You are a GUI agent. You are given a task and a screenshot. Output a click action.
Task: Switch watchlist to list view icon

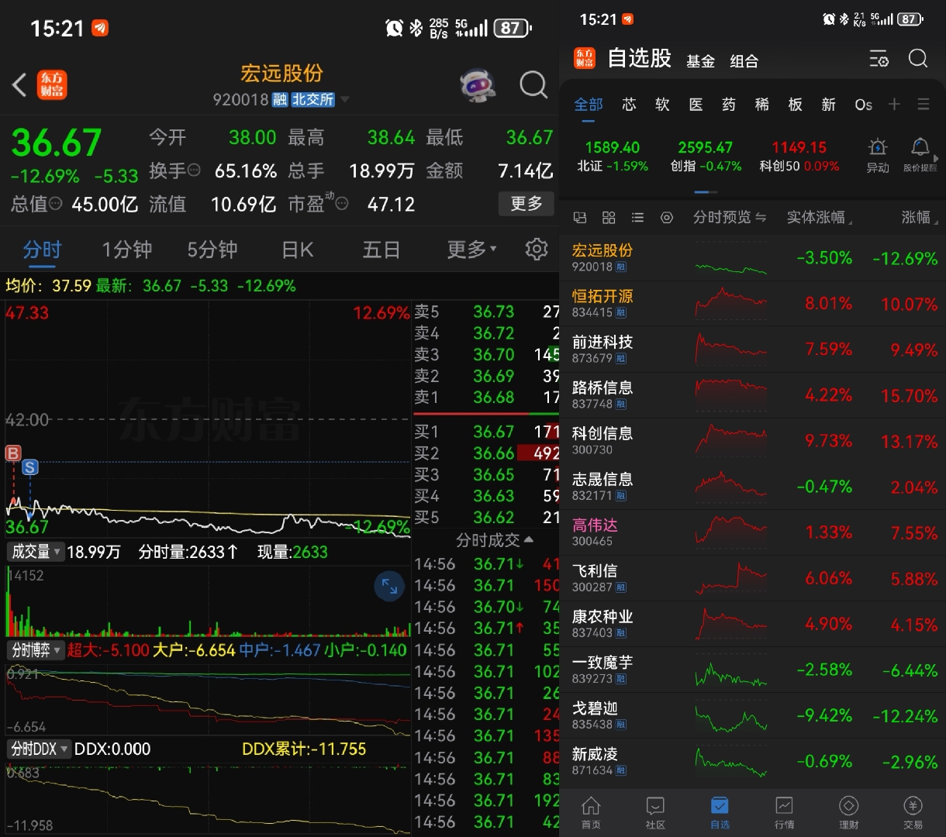[637, 218]
